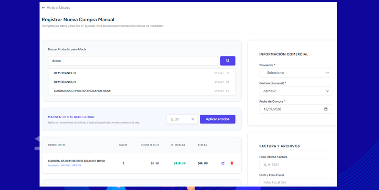Screen dimensions: 379x190
Task: Click the $118.10 sale price value
Action: 180,163
